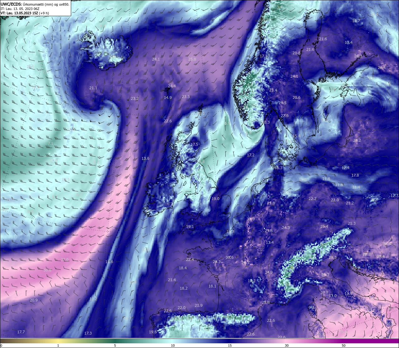Screen dimensions: 399x348
Task: Select the 18.1 value over France
Action: tap(212, 286)
